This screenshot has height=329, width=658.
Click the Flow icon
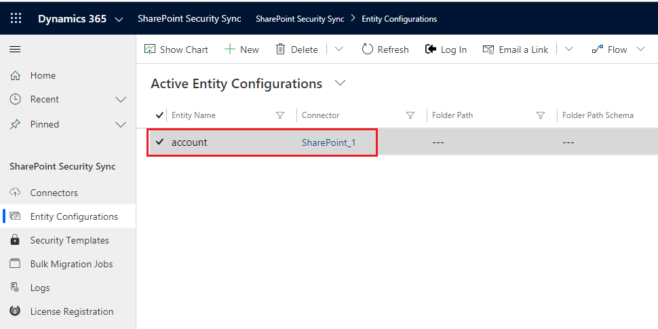598,50
